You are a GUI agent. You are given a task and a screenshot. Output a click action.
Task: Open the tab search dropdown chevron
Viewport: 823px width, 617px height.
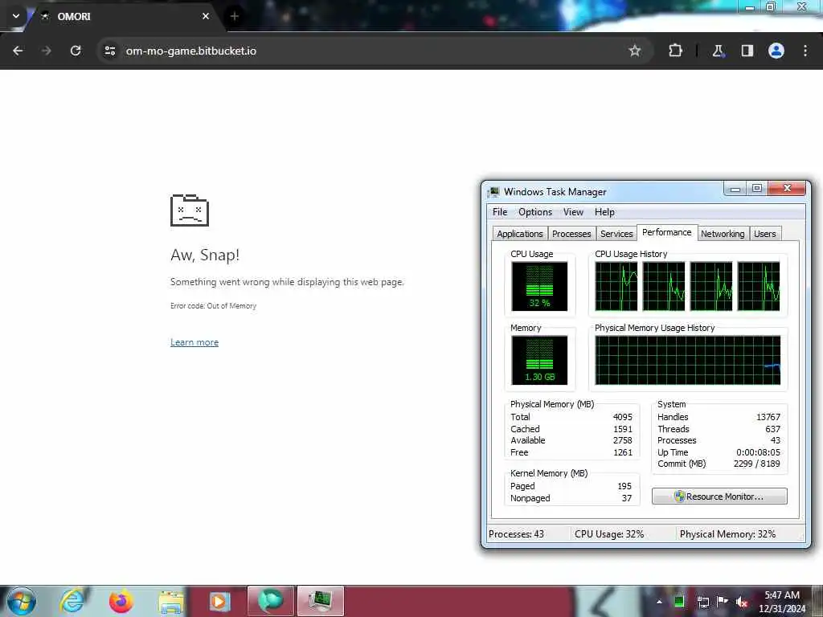[16, 16]
